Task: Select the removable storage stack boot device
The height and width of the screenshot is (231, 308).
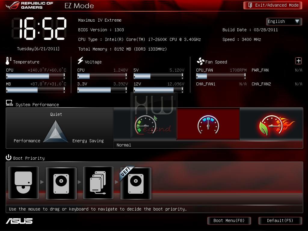Action: [x=98, y=183]
